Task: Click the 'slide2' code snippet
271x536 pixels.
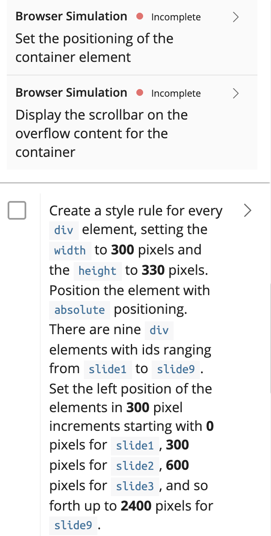Action: coord(135,466)
